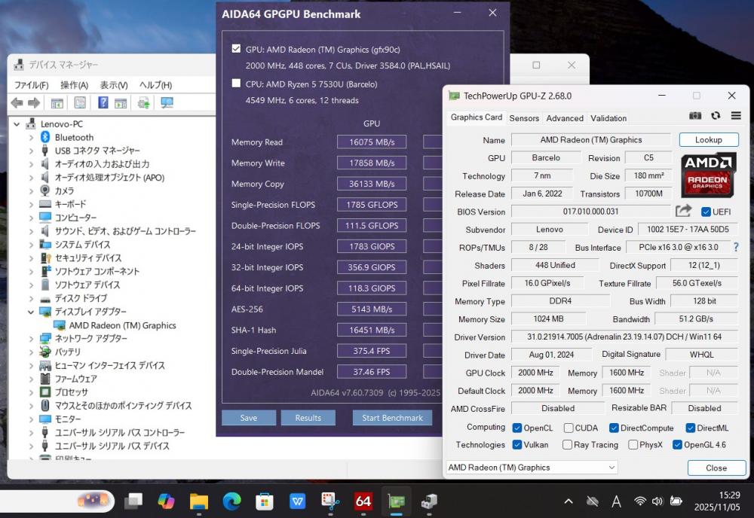Uncheck the GPU AMD Radeon checkbox
Viewport: 754px width, 518px height.
237,49
